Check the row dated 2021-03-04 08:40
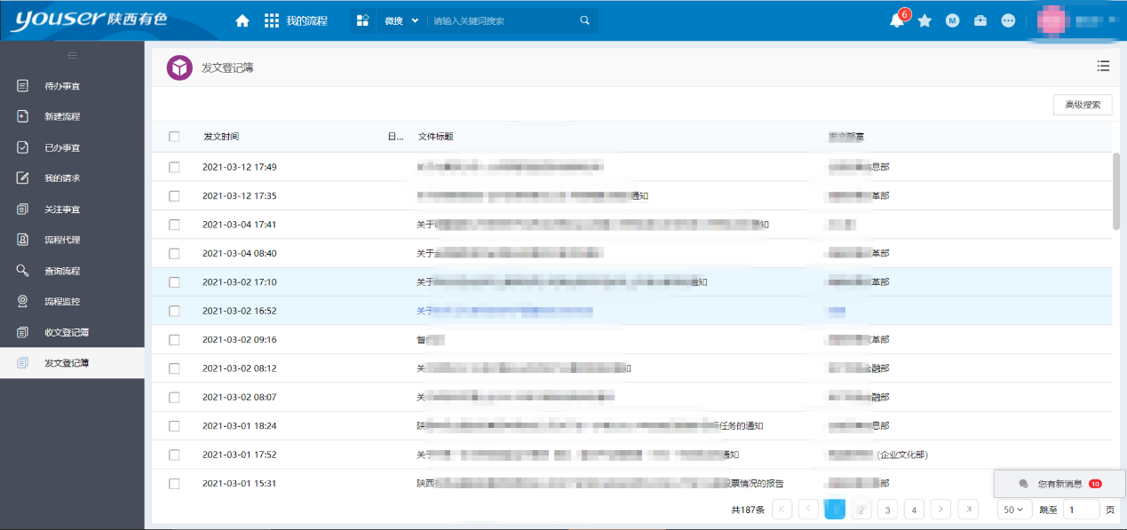Viewport: 1127px width, 530px height. (174, 253)
